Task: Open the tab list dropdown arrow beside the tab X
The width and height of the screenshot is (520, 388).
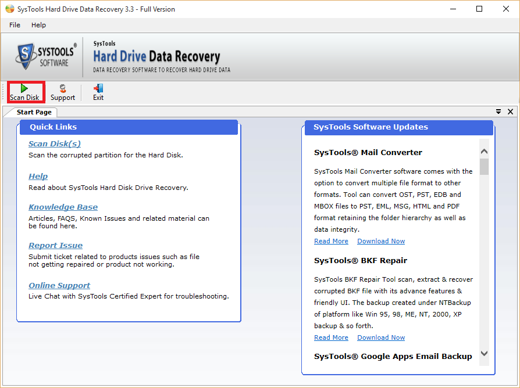Action: (x=498, y=112)
